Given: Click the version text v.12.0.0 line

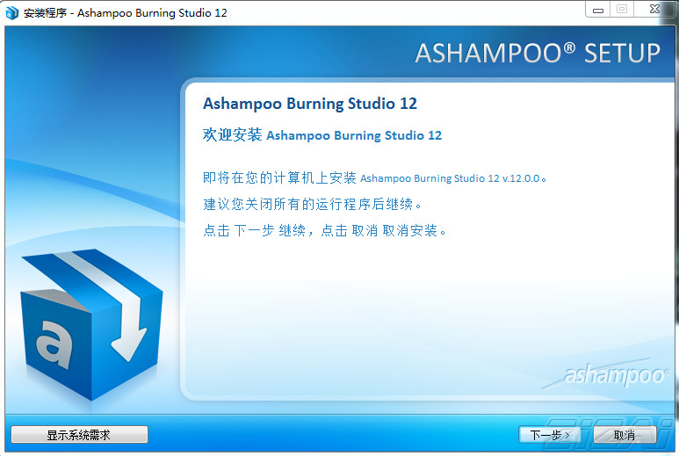Looking at the screenshot, I should 374,178.
